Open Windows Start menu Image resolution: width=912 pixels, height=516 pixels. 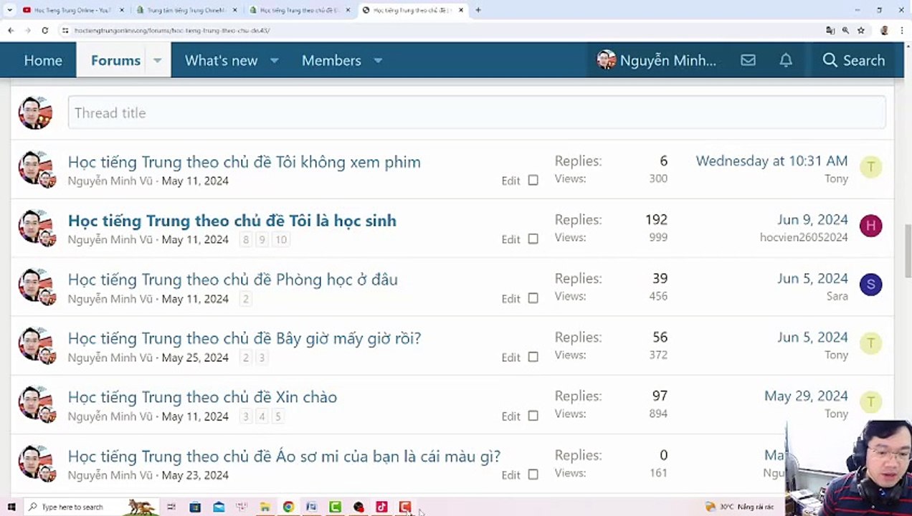11,507
